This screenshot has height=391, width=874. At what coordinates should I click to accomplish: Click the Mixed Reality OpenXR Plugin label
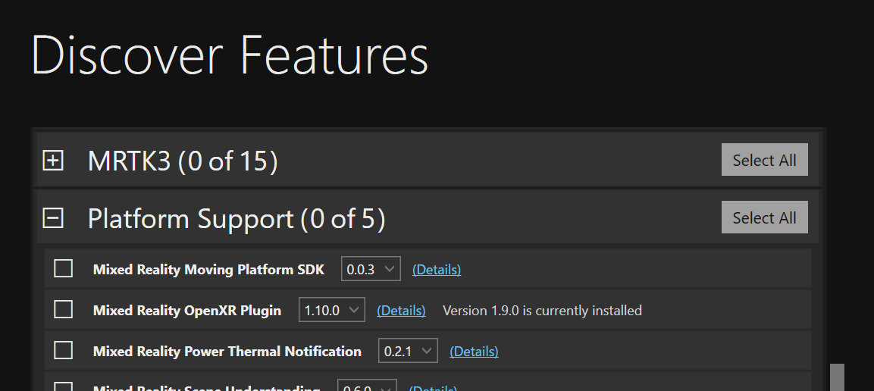pyautogui.click(x=187, y=310)
